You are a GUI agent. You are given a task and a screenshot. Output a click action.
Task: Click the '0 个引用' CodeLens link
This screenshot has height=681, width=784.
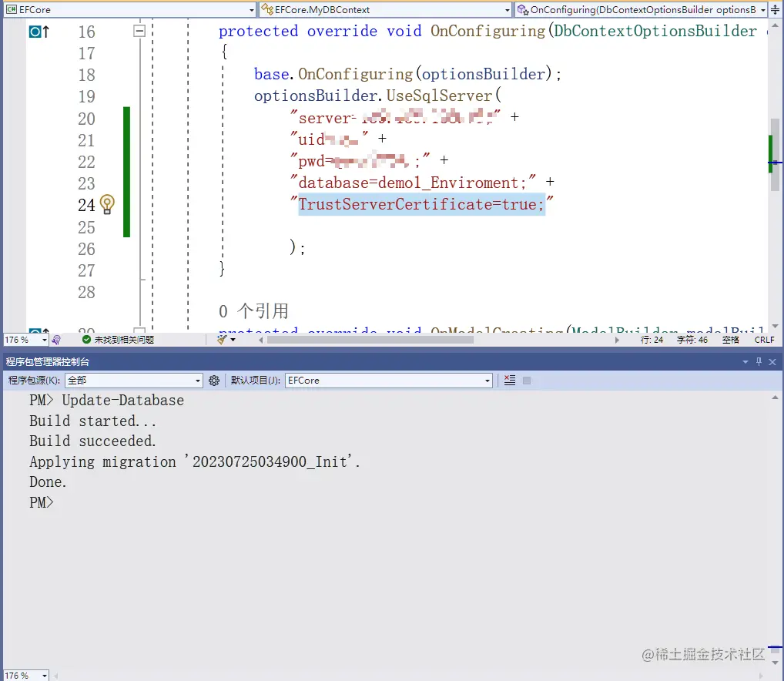coord(253,311)
